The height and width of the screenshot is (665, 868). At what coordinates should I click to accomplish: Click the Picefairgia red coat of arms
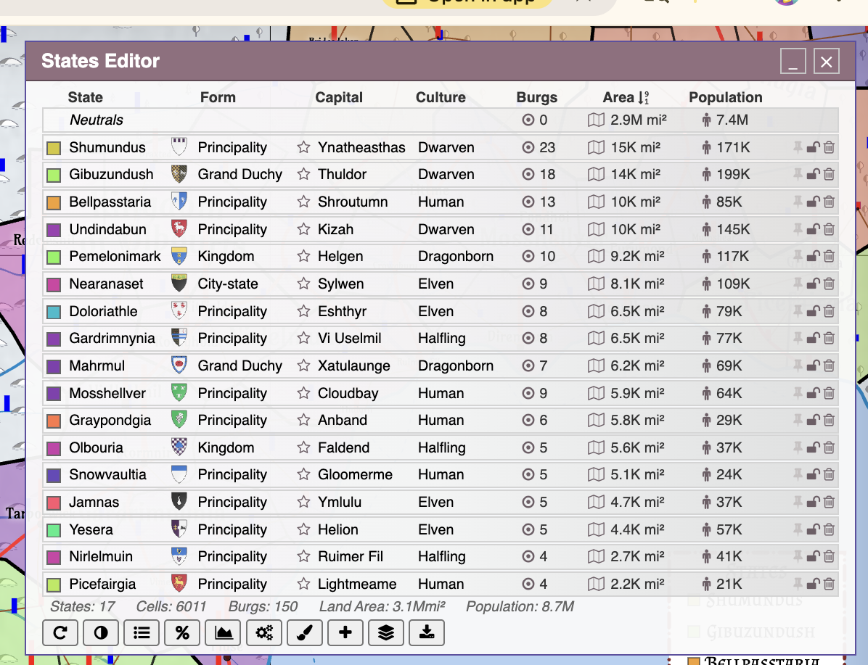179,584
